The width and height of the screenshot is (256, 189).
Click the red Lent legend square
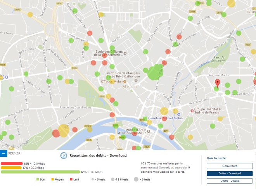[x=71, y=179]
